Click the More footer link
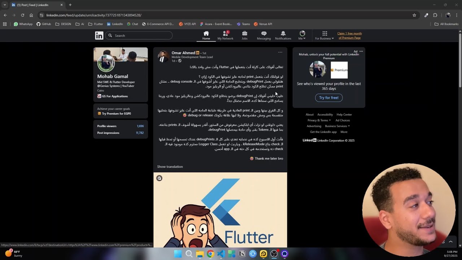This screenshot has height=260, width=462. (344, 132)
